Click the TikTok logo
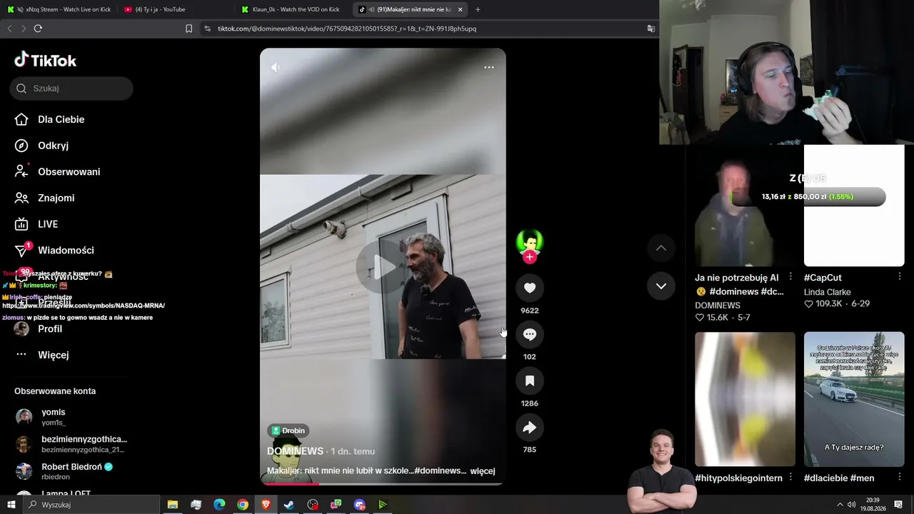Screen dimensions: 914x514 (x=45, y=60)
